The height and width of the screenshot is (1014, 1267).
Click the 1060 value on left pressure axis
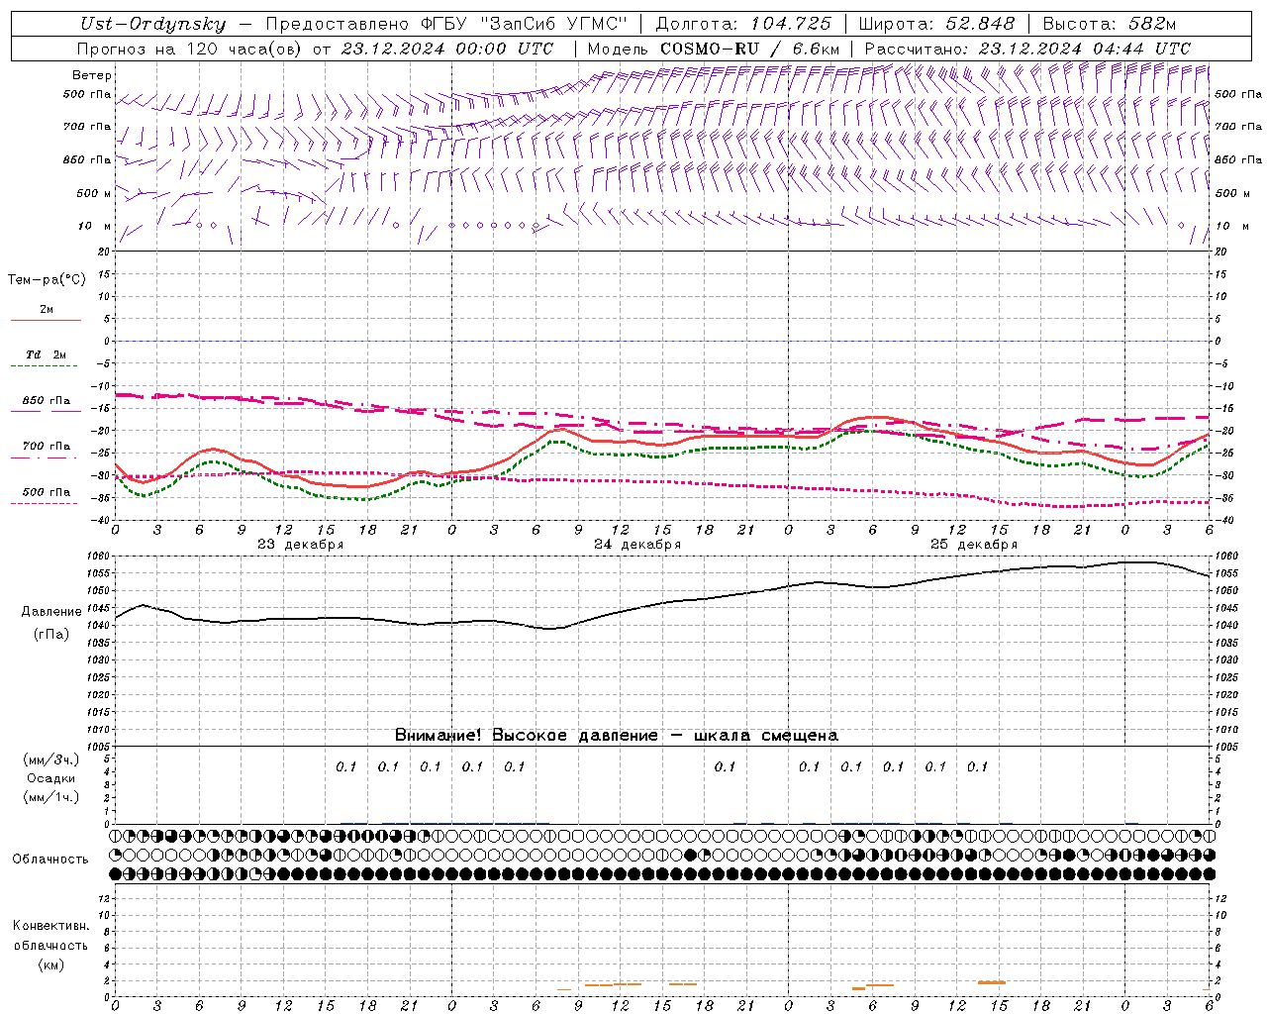[x=99, y=557]
